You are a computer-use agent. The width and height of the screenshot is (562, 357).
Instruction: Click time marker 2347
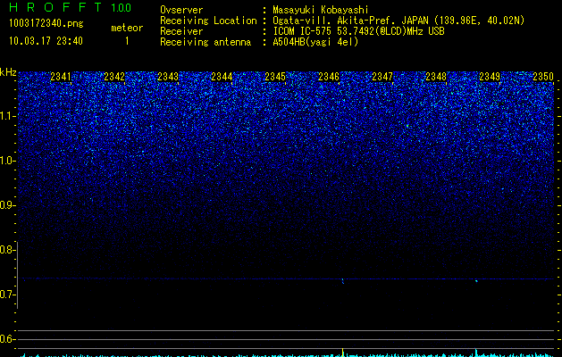382,77
